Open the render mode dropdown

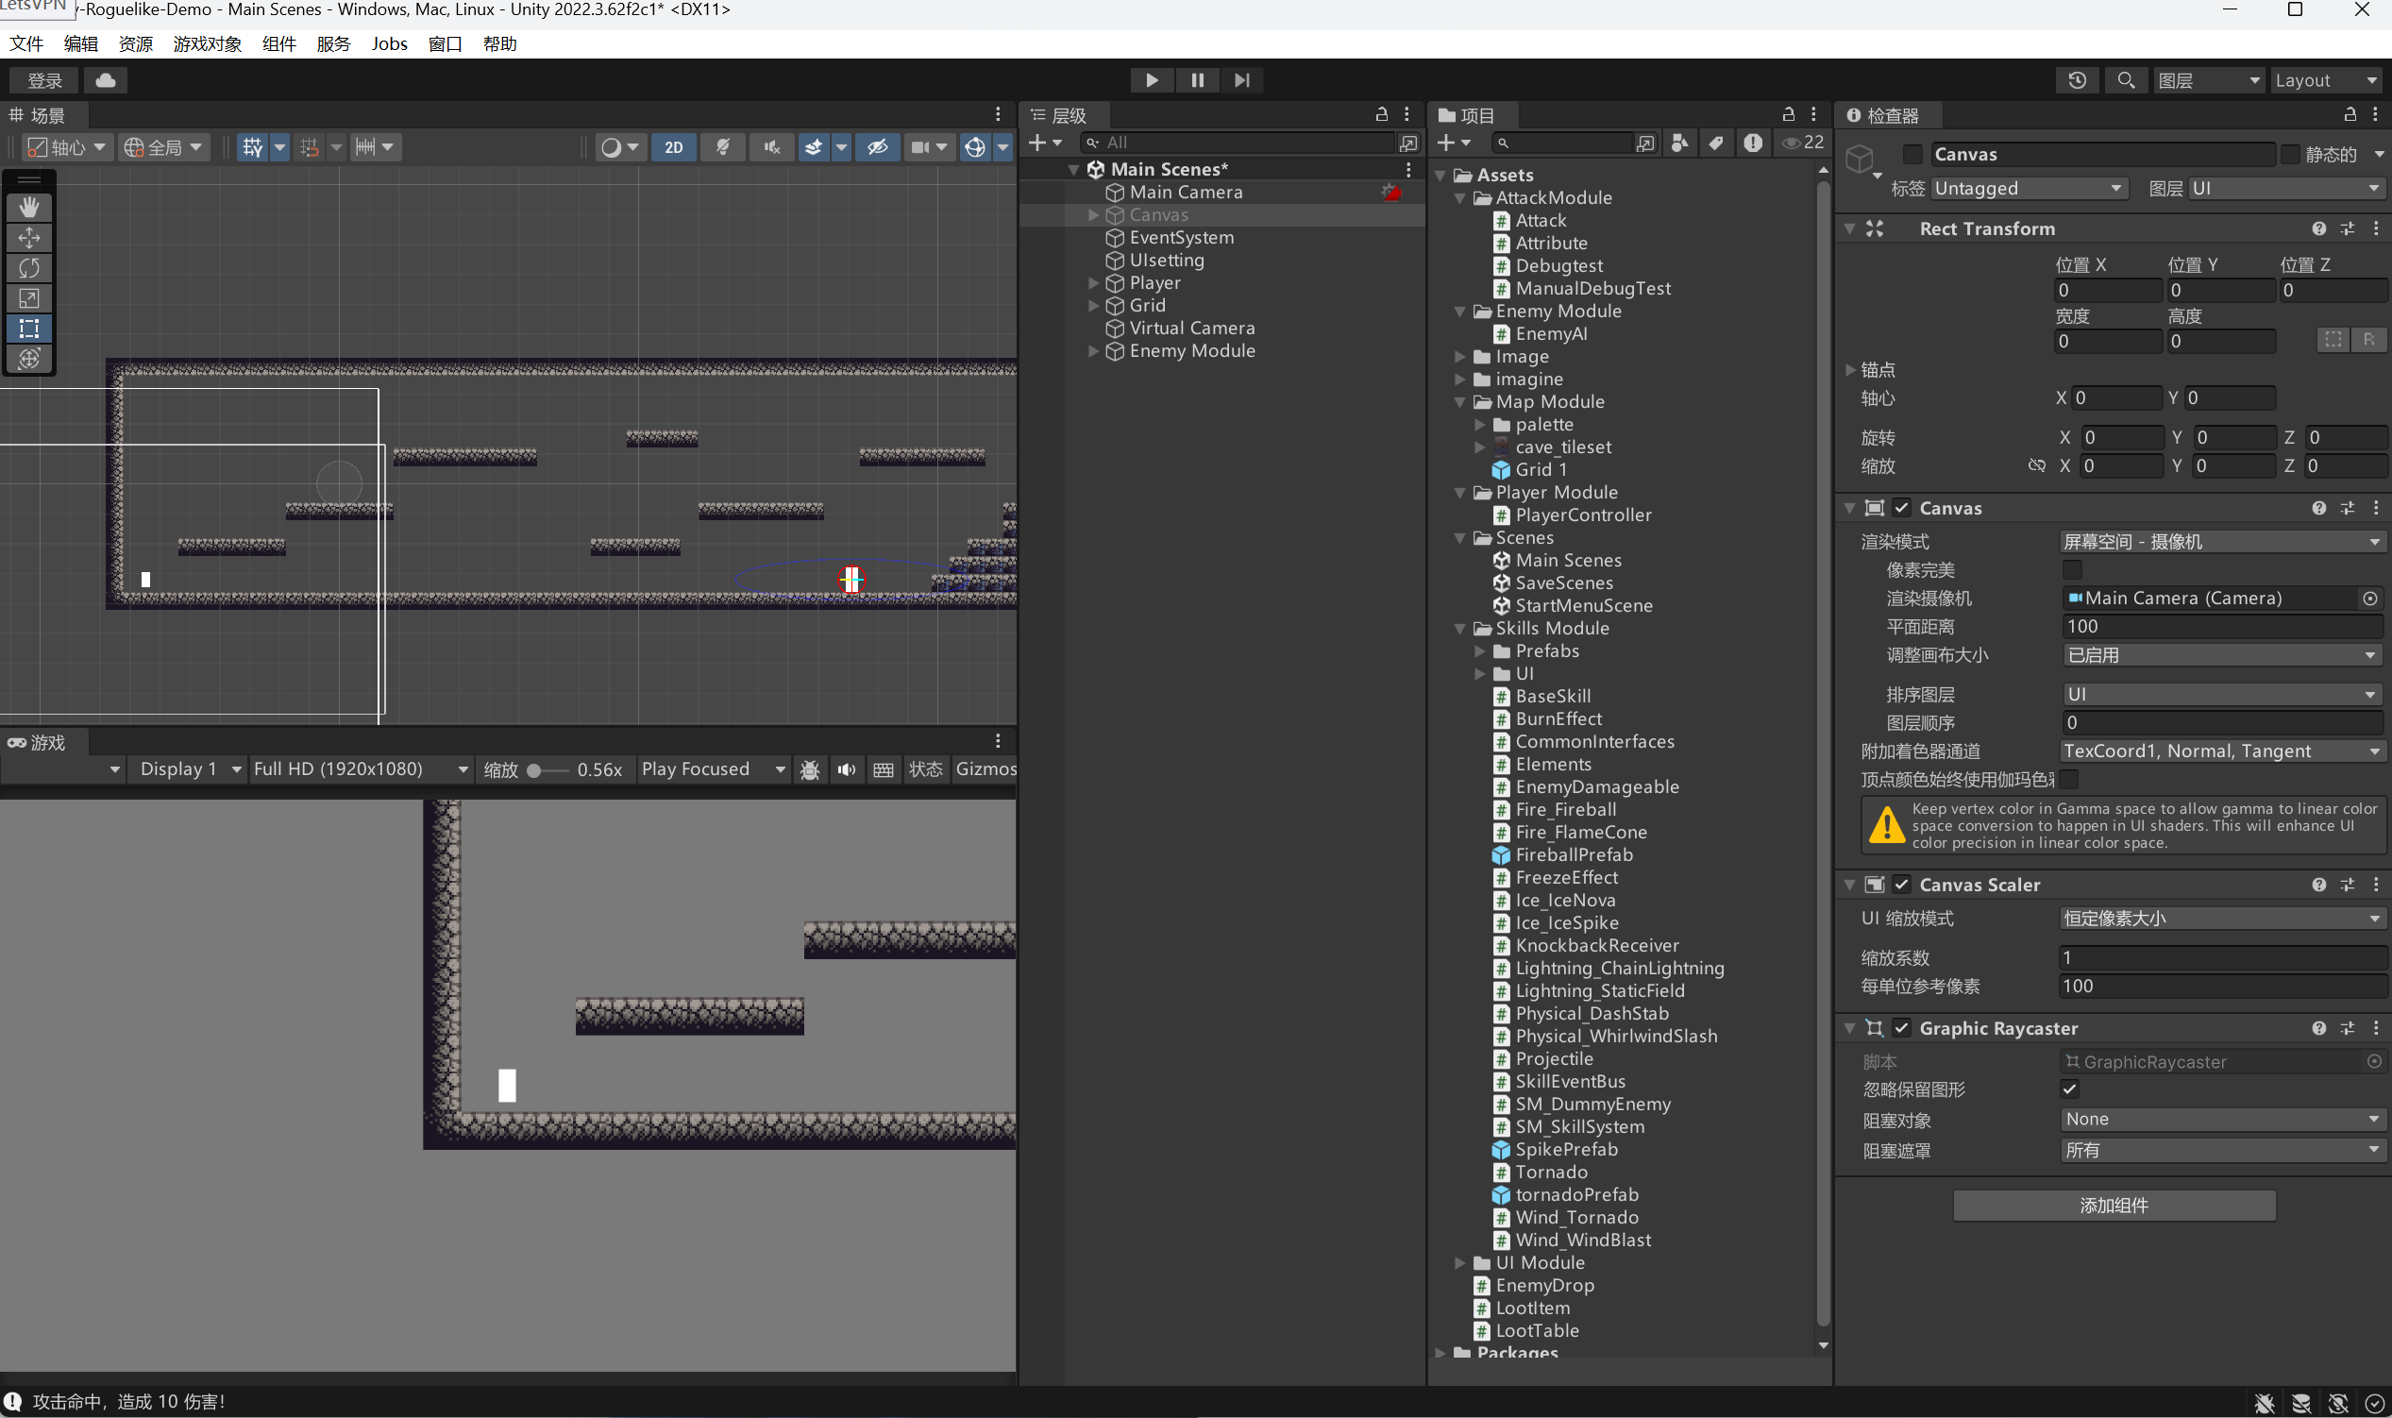2220,542
